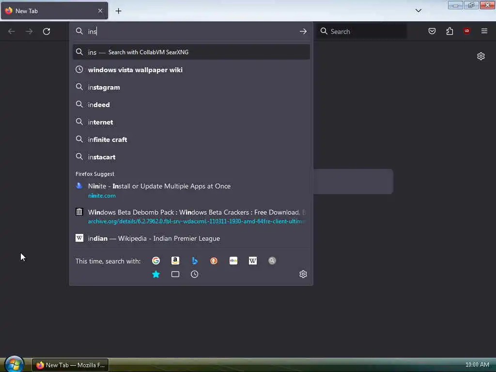Open the Firefox application menu
496x372 pixels.
484,31
